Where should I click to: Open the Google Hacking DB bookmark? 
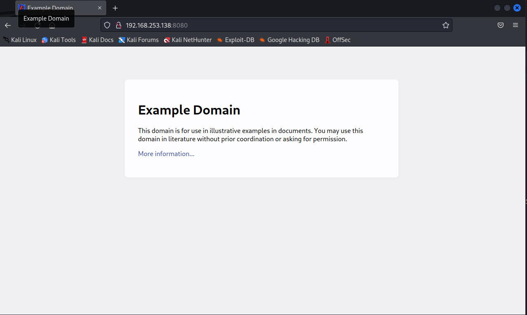289,40
